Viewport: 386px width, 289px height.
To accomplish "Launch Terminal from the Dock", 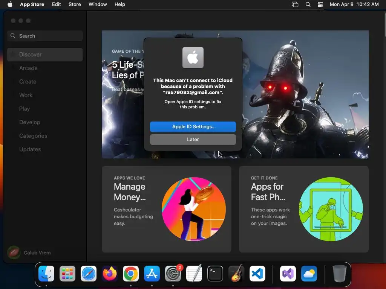I will tap(215, 274).
